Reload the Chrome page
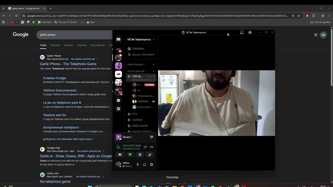 pyautogui.click(x=16, y=16)
